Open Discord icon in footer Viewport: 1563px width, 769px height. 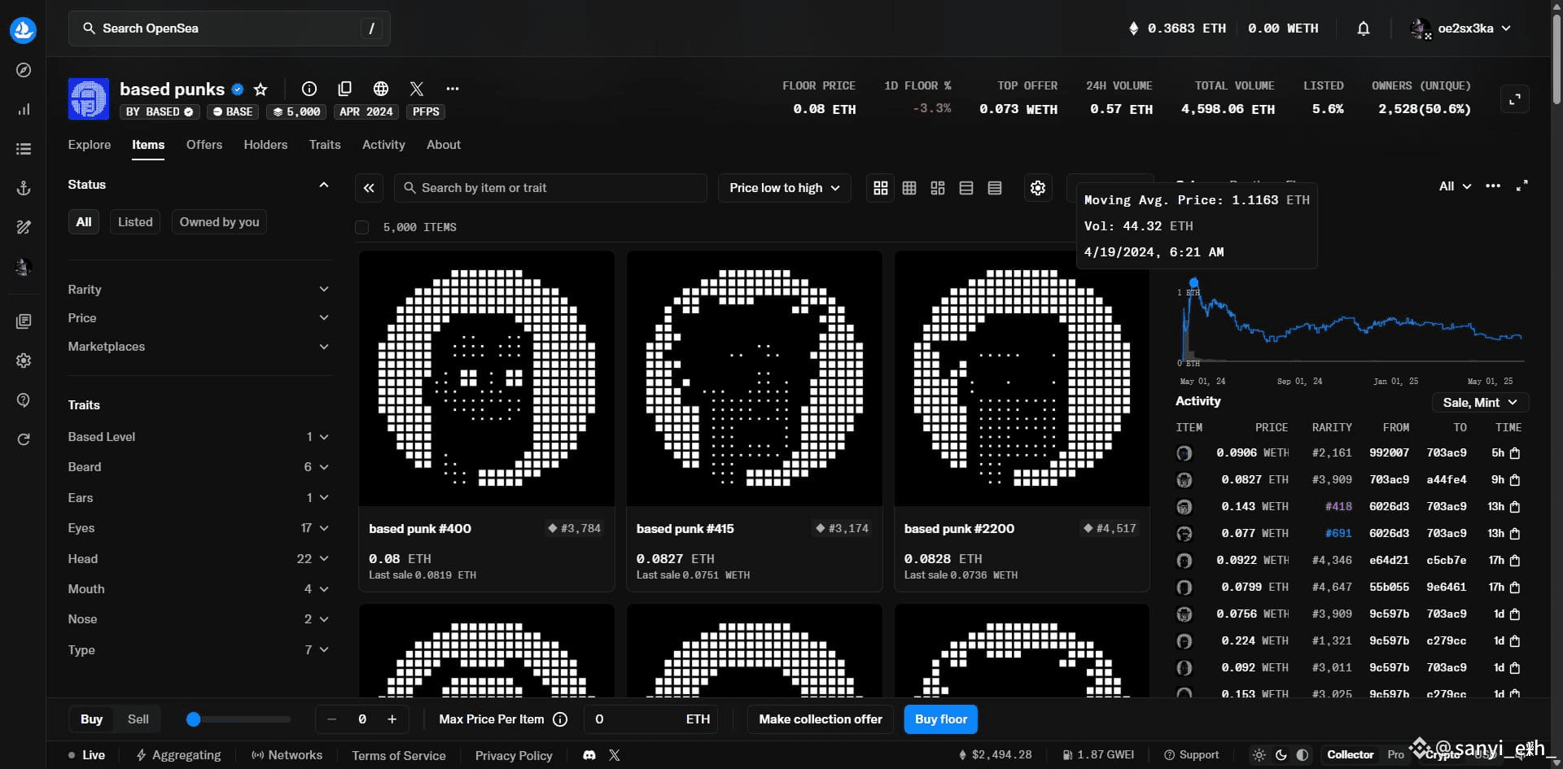click(x=589, y=755)
